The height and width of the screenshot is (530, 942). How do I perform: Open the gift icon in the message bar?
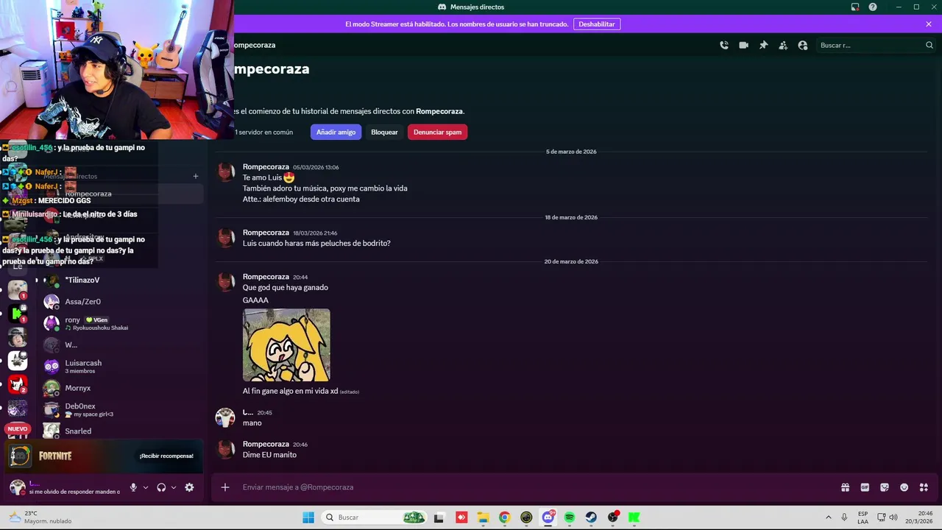click(x=845, y=487)
